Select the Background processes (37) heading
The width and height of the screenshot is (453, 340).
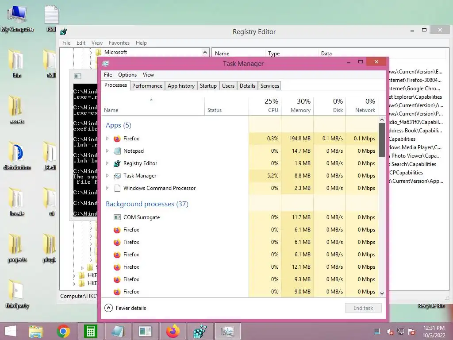click(147, 204)
